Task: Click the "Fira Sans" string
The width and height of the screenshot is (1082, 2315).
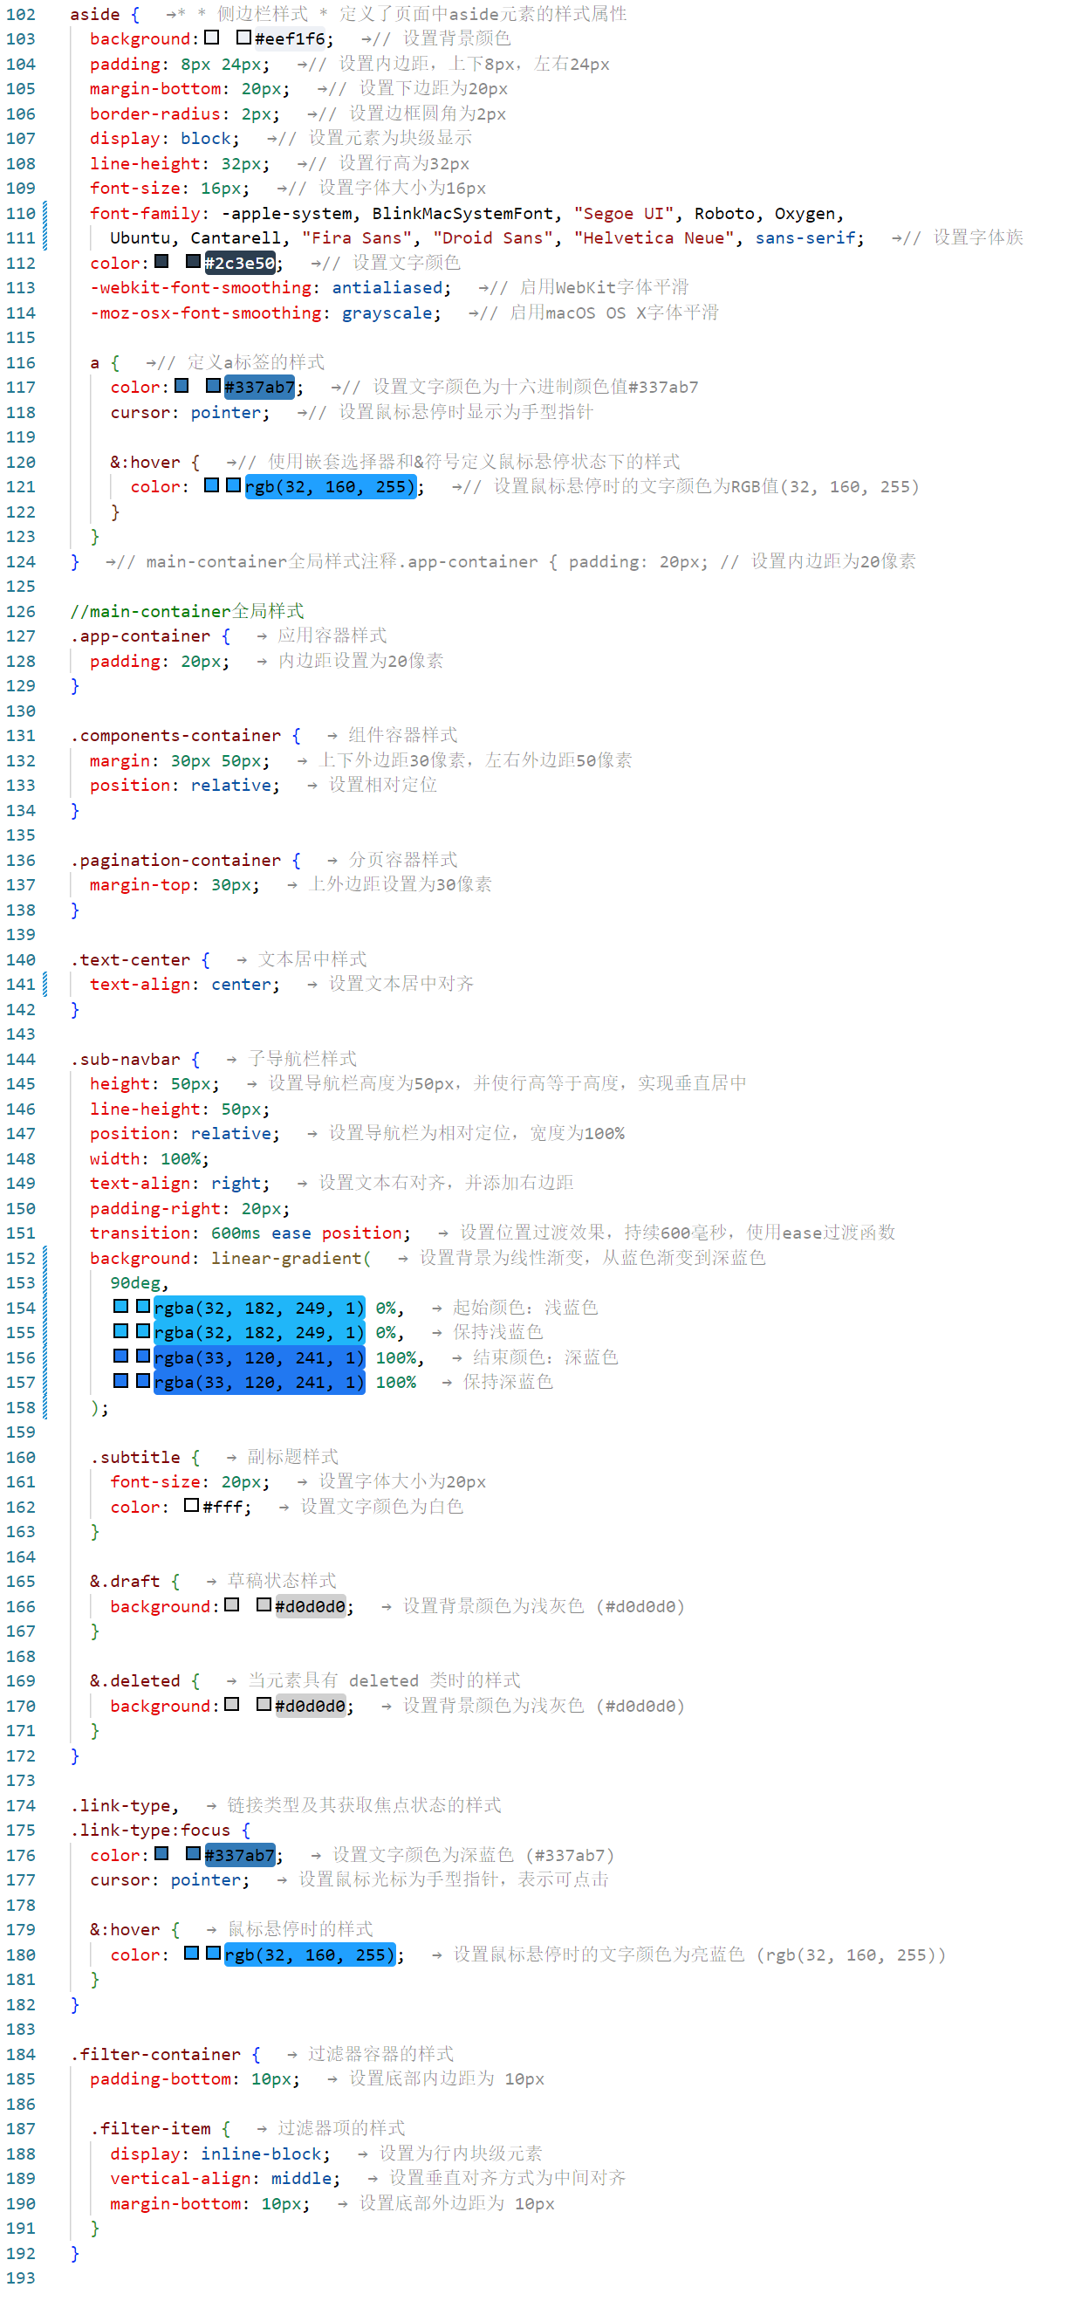Action: click(x=357, y=238)
